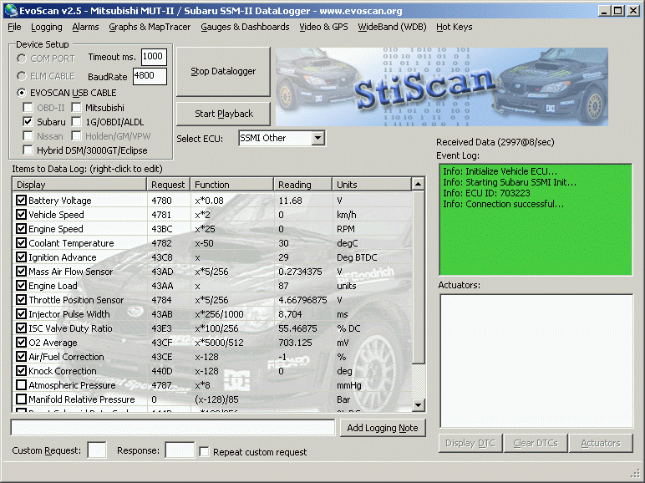
Task: Uncheck the Air/Fuel Correction item
Action: [x=21, y=356]
